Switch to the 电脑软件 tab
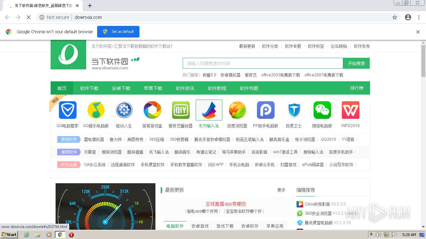 (175, 226)
